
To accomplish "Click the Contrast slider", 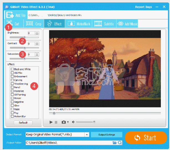I will point(24,48).
